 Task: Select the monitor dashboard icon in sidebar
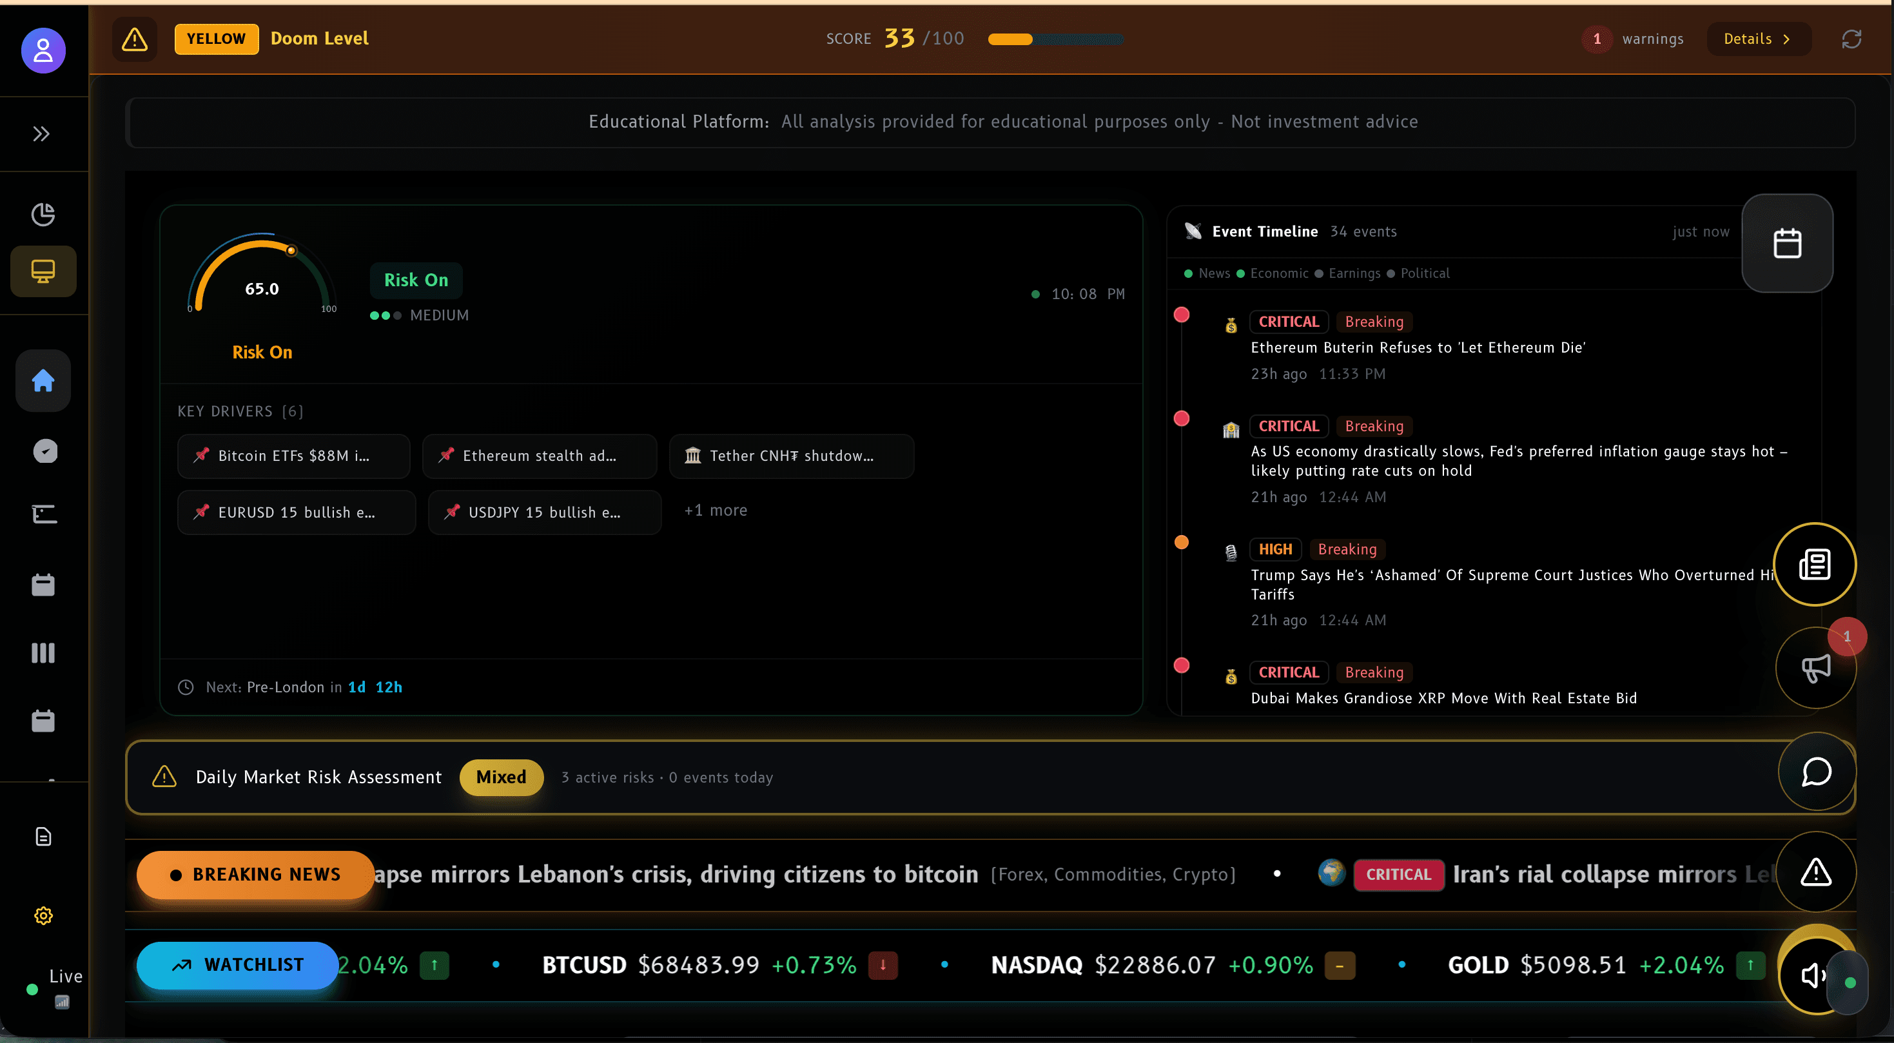click(43, 271)
